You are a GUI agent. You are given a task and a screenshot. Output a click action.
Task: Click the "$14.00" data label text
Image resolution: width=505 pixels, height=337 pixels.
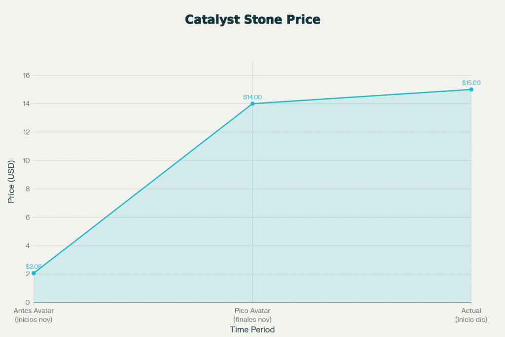[252, 97]
